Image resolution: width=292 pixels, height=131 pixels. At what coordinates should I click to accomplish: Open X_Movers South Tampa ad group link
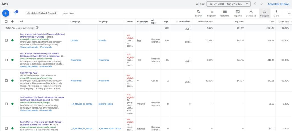point(110,128)
